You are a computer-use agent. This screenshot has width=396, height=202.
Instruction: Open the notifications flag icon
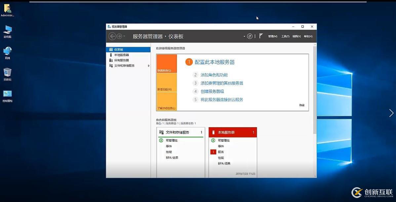tap(261, 36)
